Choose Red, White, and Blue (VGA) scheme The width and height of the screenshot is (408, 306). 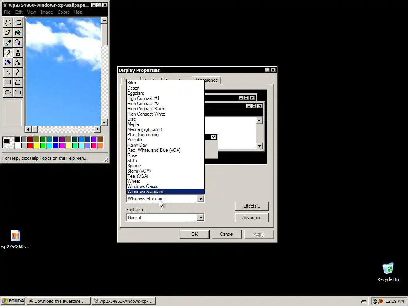[165, 150]
